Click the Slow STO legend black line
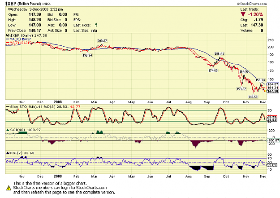280x198 pixels. coord(8,107)
